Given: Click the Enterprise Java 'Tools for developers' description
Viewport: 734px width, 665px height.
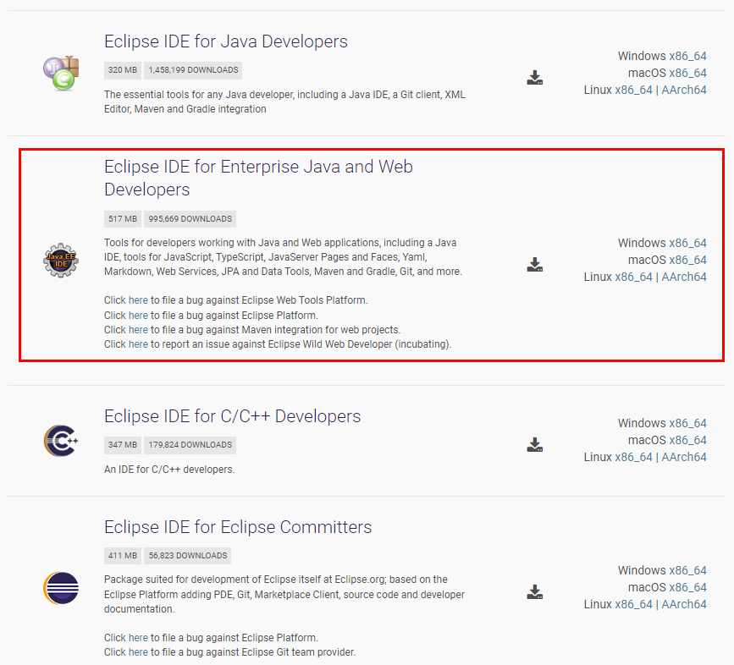Looking at the screenshot, I should click(x=284, y=257).
